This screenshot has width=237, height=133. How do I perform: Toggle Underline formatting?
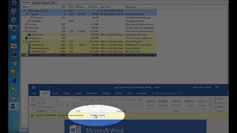(x=67, y=105)
